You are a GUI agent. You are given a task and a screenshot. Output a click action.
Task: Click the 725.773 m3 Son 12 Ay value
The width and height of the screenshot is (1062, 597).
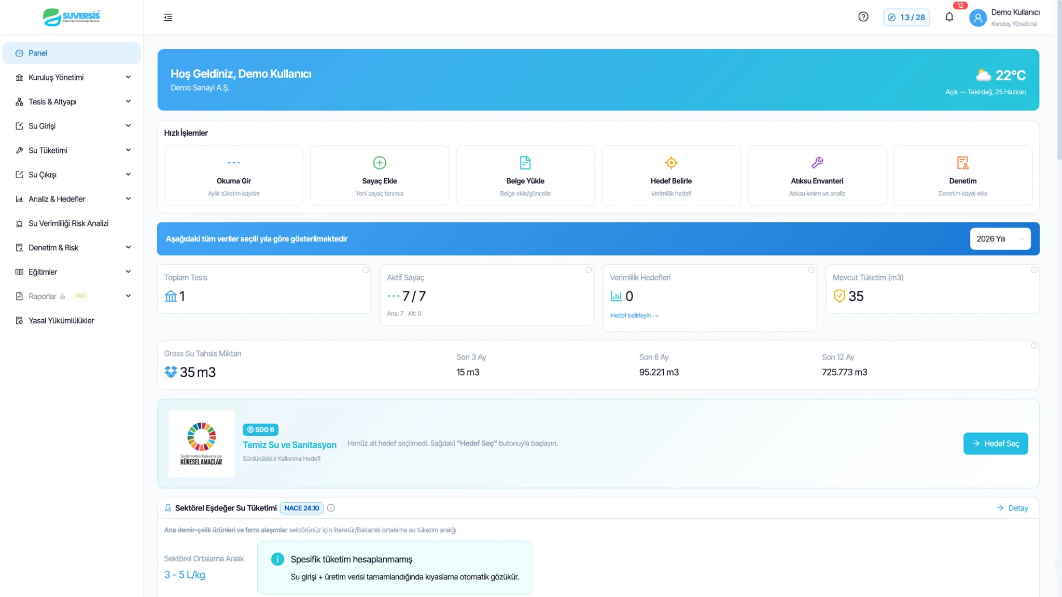[844, 372]
